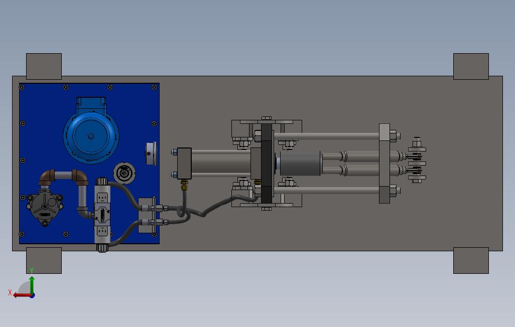The width and height of the screenshot is (515, 327).
Task: Select the black vertical mounting plate
Action: tap(267, 163)
